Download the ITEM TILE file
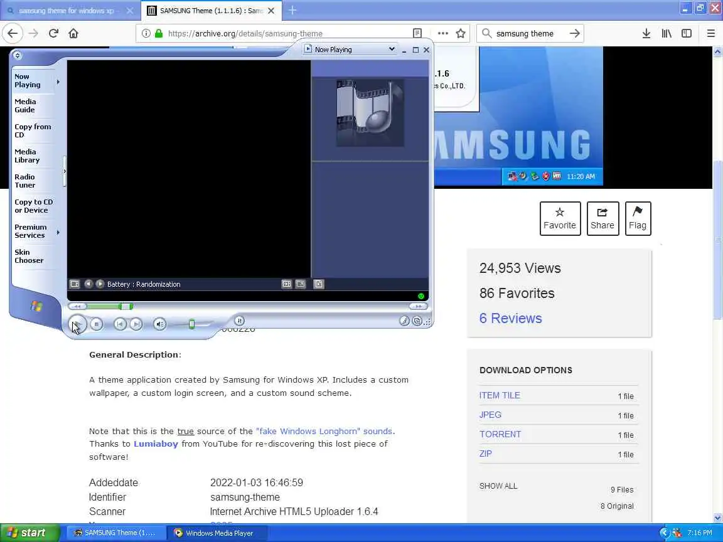This screenshot has height=542, width=723. [500, 395]
